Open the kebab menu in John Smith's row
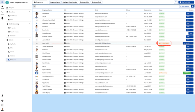The height and width of the screenshot is (112, 195). tap(192, 43)
